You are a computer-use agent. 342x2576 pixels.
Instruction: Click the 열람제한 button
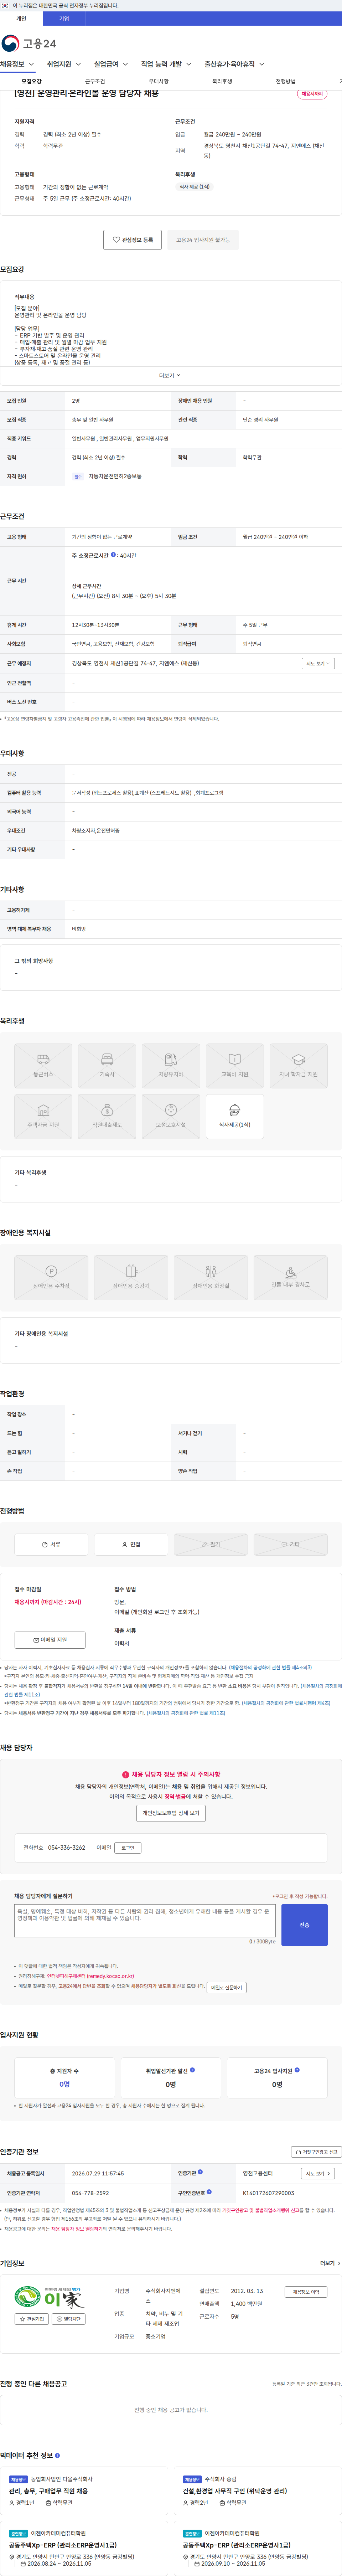coord(69,2319)
